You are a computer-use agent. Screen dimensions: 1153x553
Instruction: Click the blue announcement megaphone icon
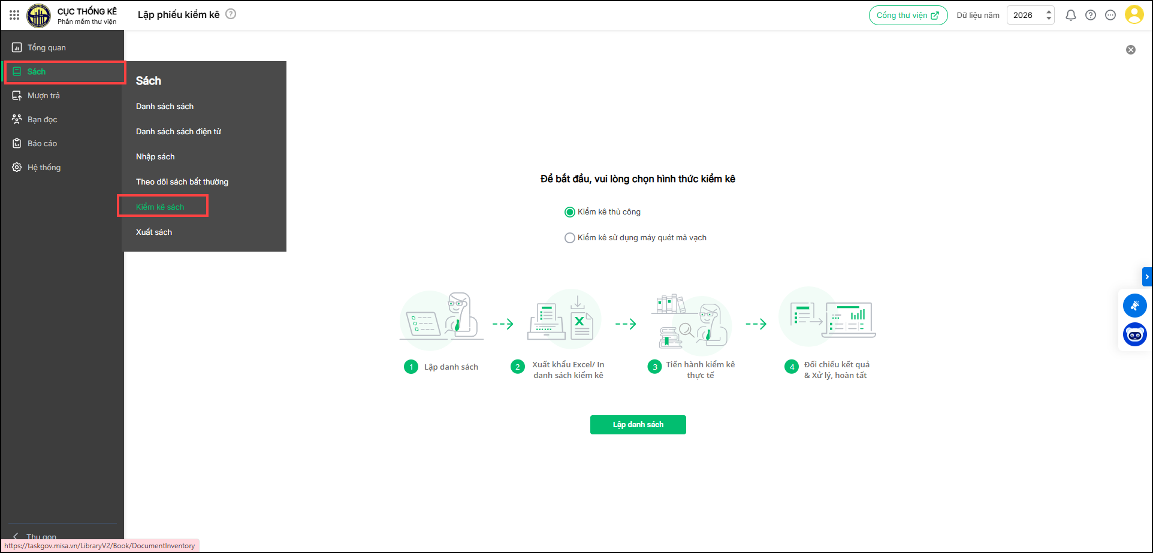pos(1134,306)
